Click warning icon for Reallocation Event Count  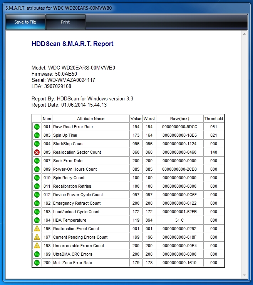click(37, 229)
